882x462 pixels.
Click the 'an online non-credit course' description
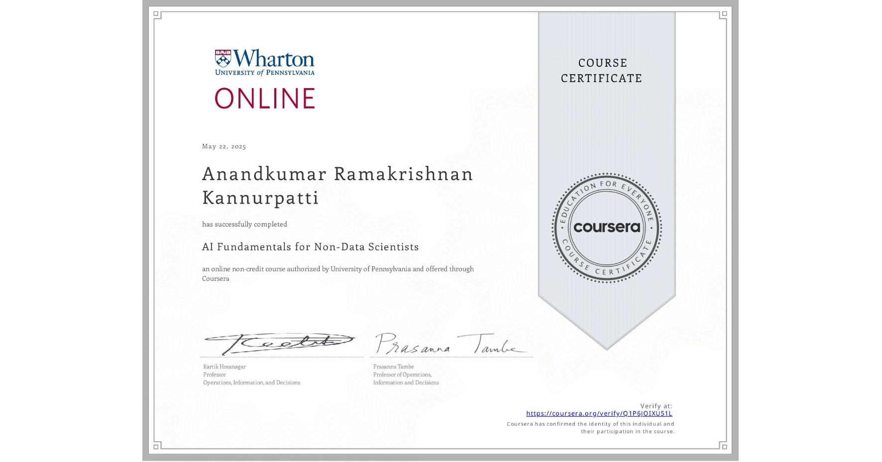337,273
